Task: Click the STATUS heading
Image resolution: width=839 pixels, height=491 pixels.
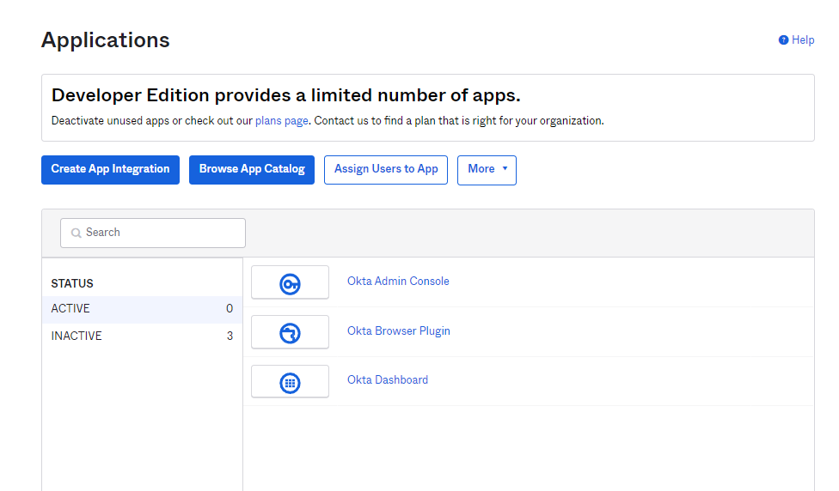Action: (x=72, y=284)
